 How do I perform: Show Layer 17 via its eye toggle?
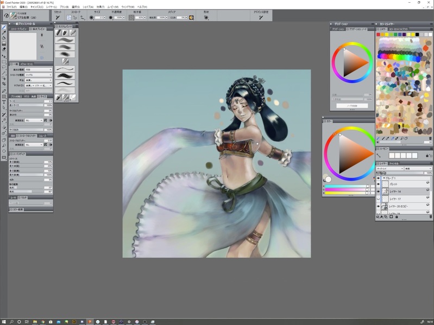point(379,199)
